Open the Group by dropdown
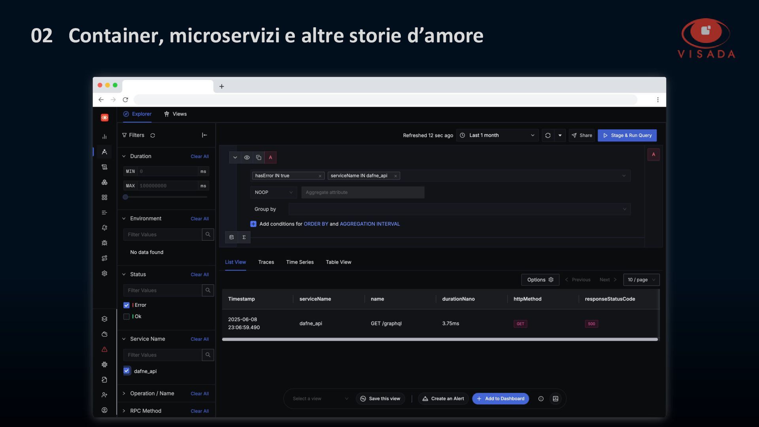The height and width of the screenshot is (427, 759). click(459, 209)
